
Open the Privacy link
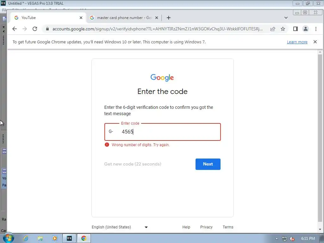coord(206,227)
